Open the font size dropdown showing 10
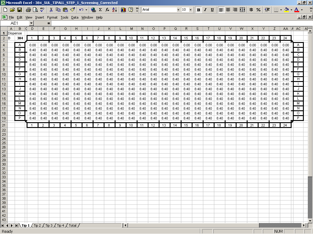The width and height of the screenshot is (313, 234). tap(191, 10)
